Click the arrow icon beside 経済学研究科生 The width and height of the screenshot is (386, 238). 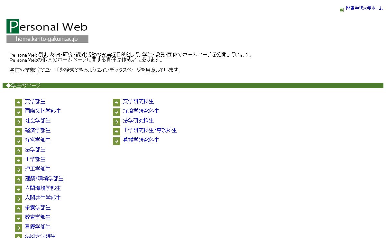116,112
